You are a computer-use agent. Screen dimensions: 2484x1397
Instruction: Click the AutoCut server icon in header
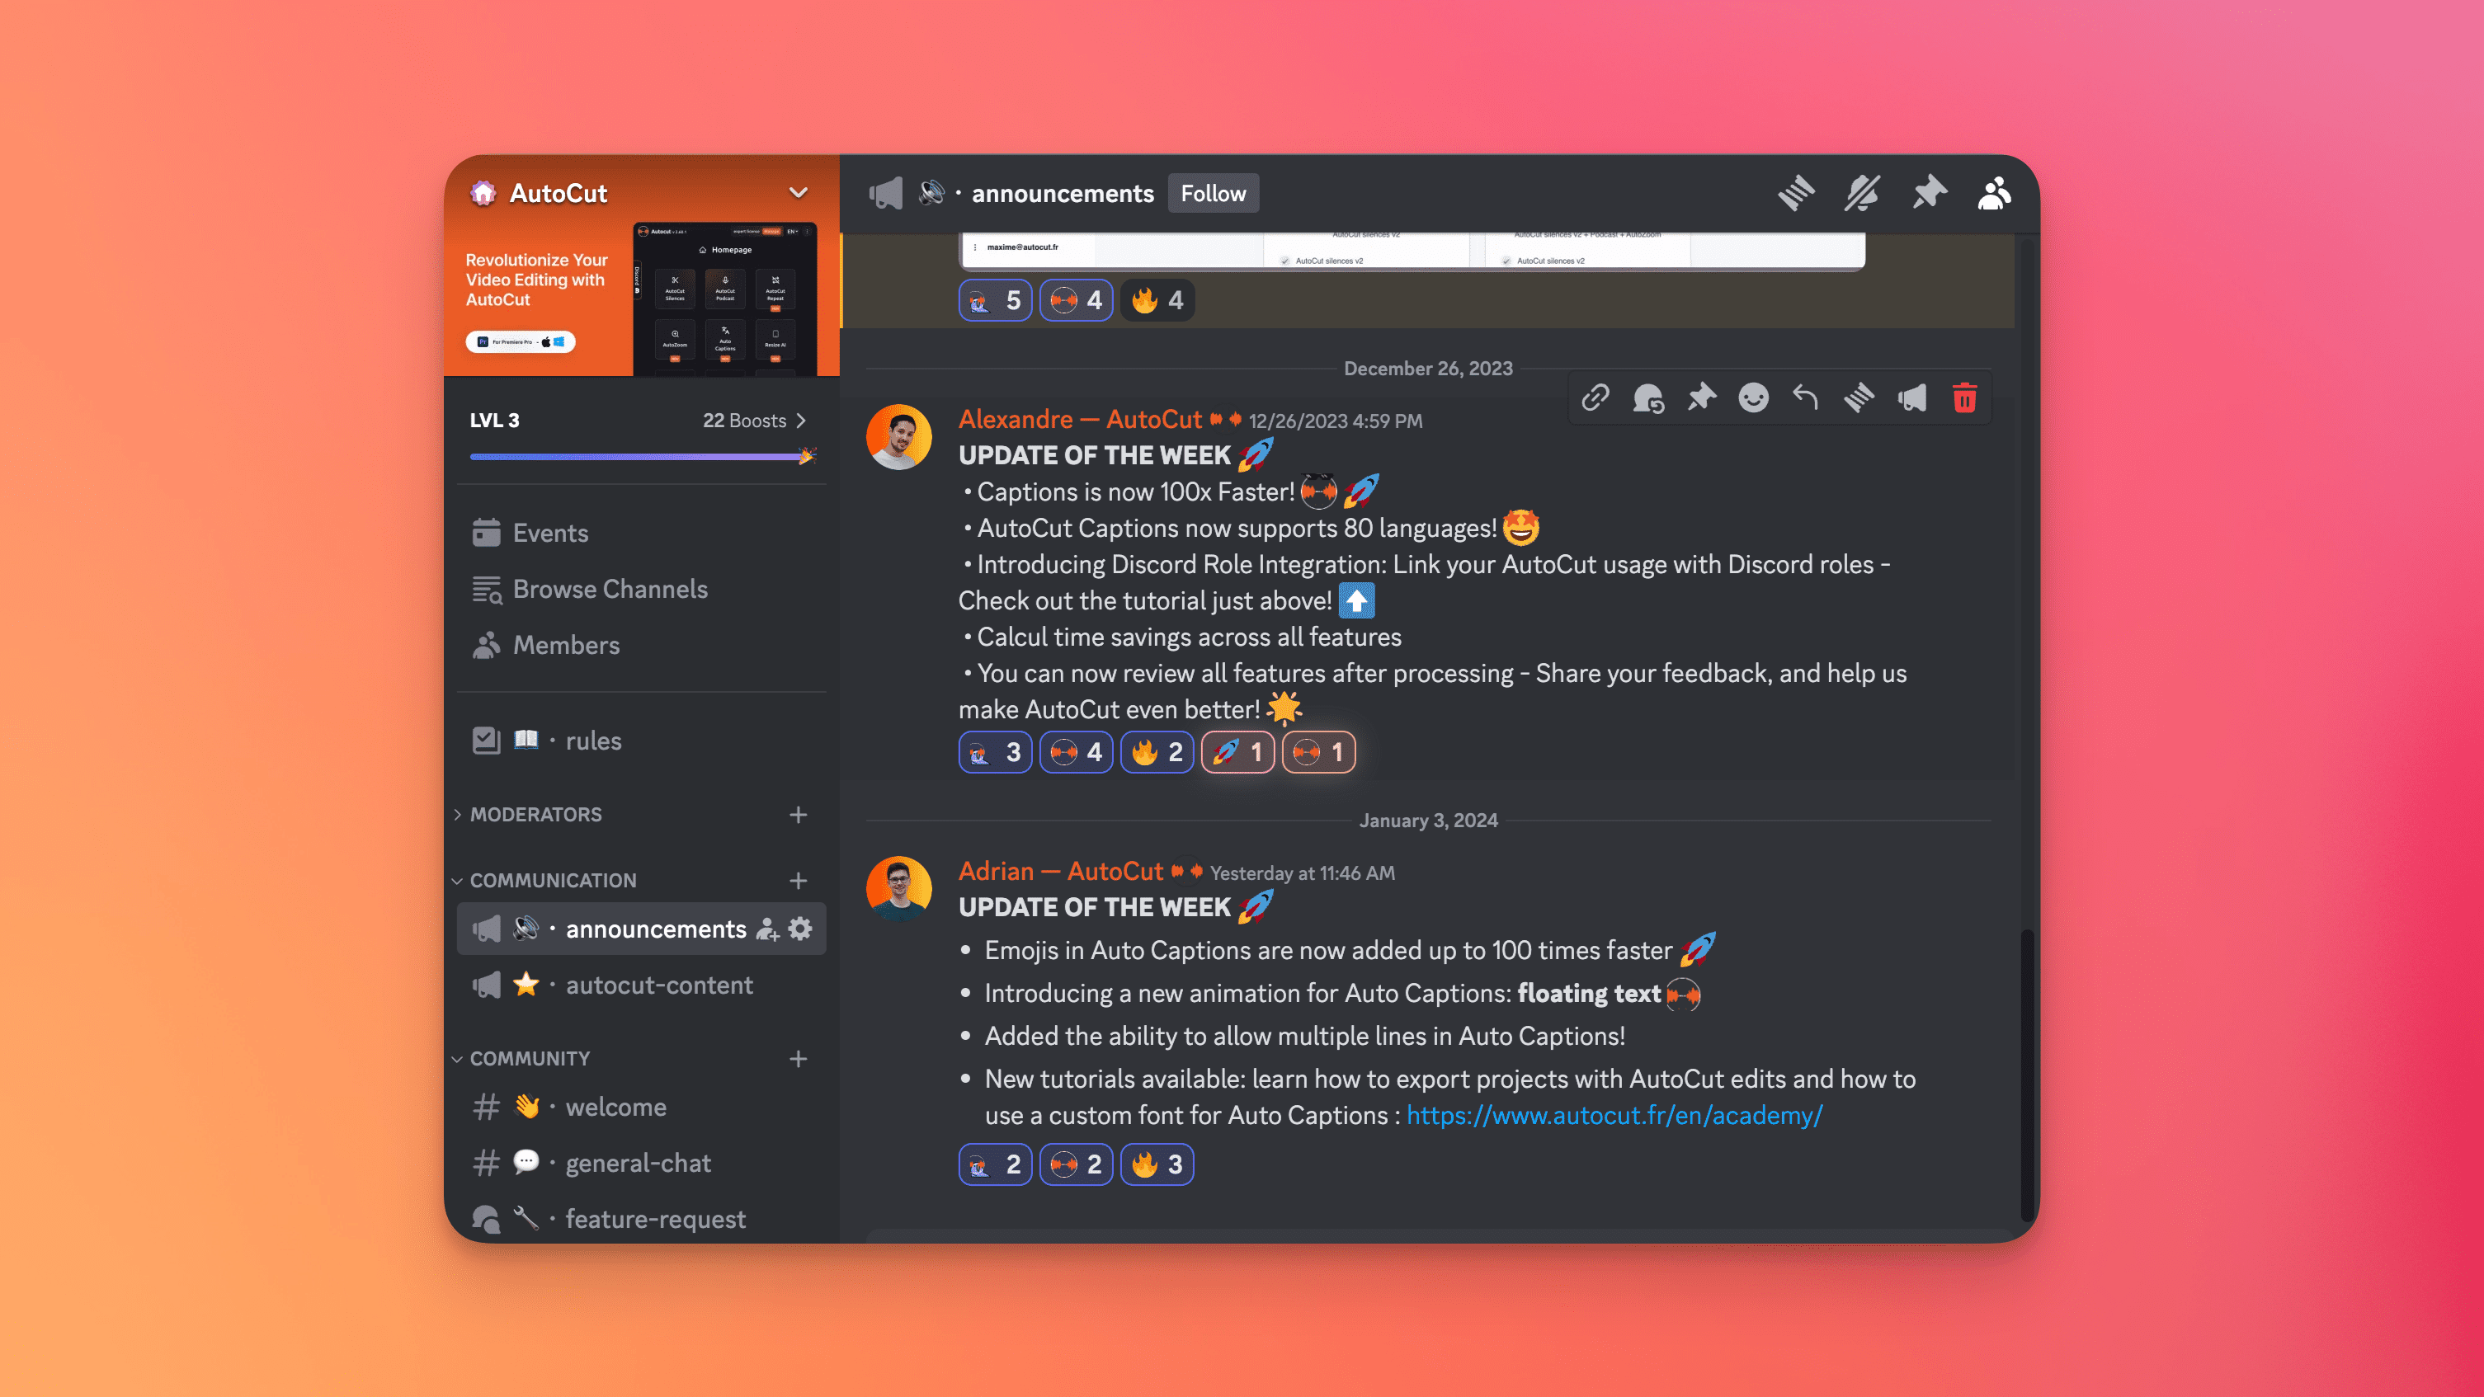483,193
